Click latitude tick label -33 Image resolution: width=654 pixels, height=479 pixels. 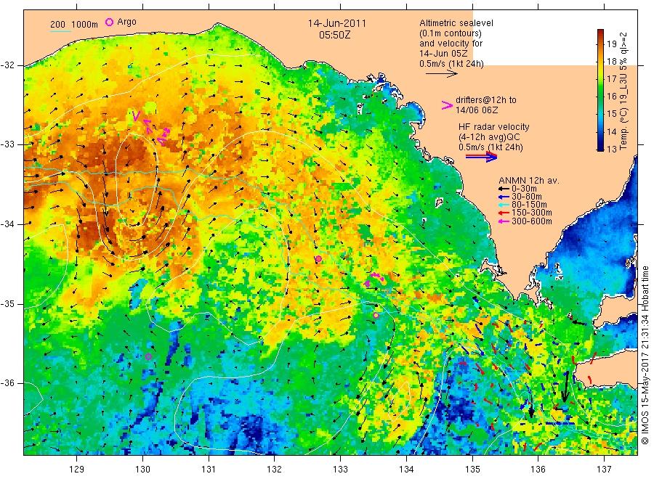pyautogui.click(x=7, y=144)
